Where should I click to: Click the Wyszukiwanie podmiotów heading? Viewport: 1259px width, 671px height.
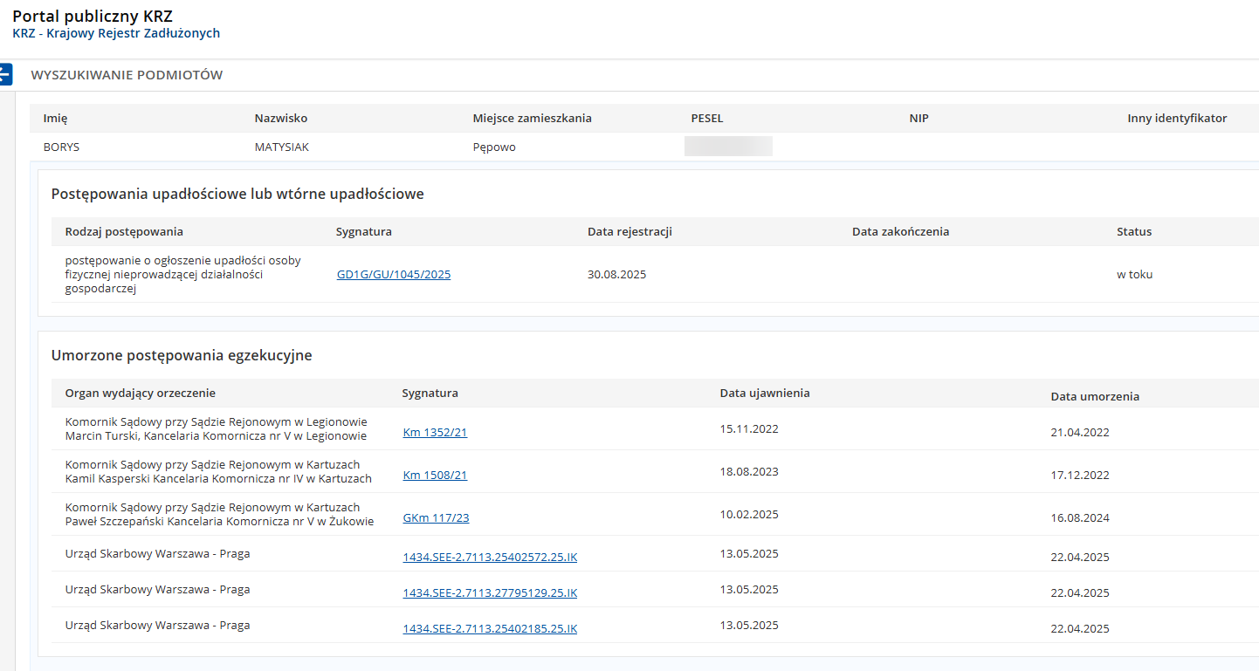click(x=127, y=75)
